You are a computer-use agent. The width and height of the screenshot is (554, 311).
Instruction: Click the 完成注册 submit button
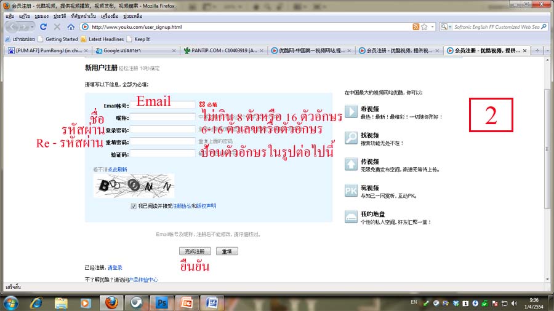(195, 251)
